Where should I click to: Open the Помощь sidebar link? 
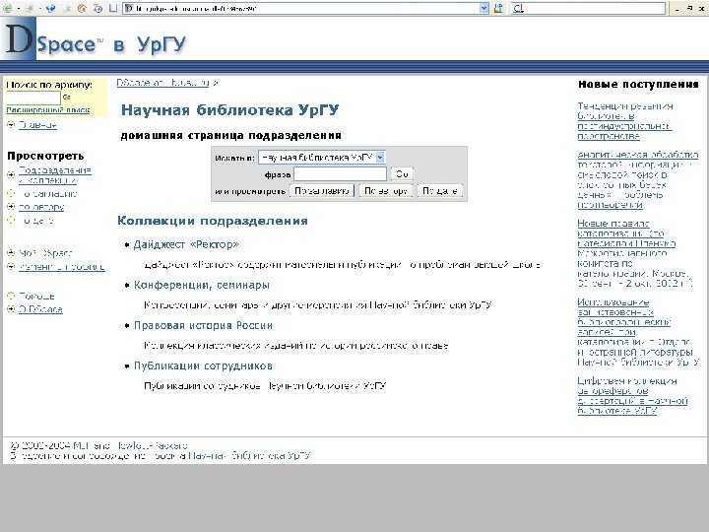pyautogui.click(x=36, y=297)
